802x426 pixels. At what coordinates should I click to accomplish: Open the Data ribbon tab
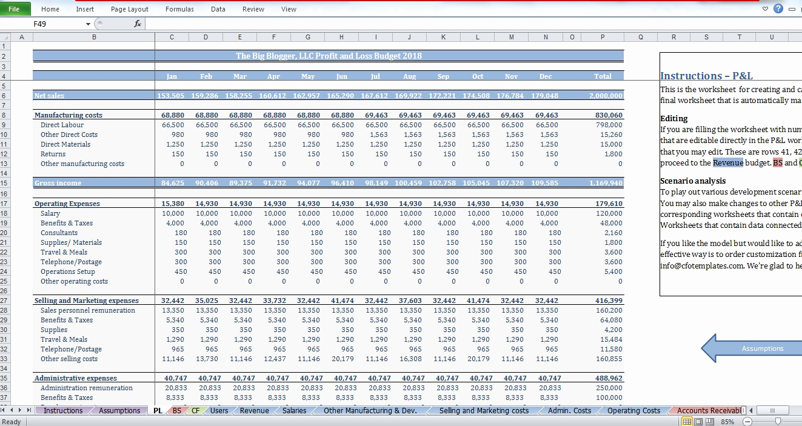218,9
